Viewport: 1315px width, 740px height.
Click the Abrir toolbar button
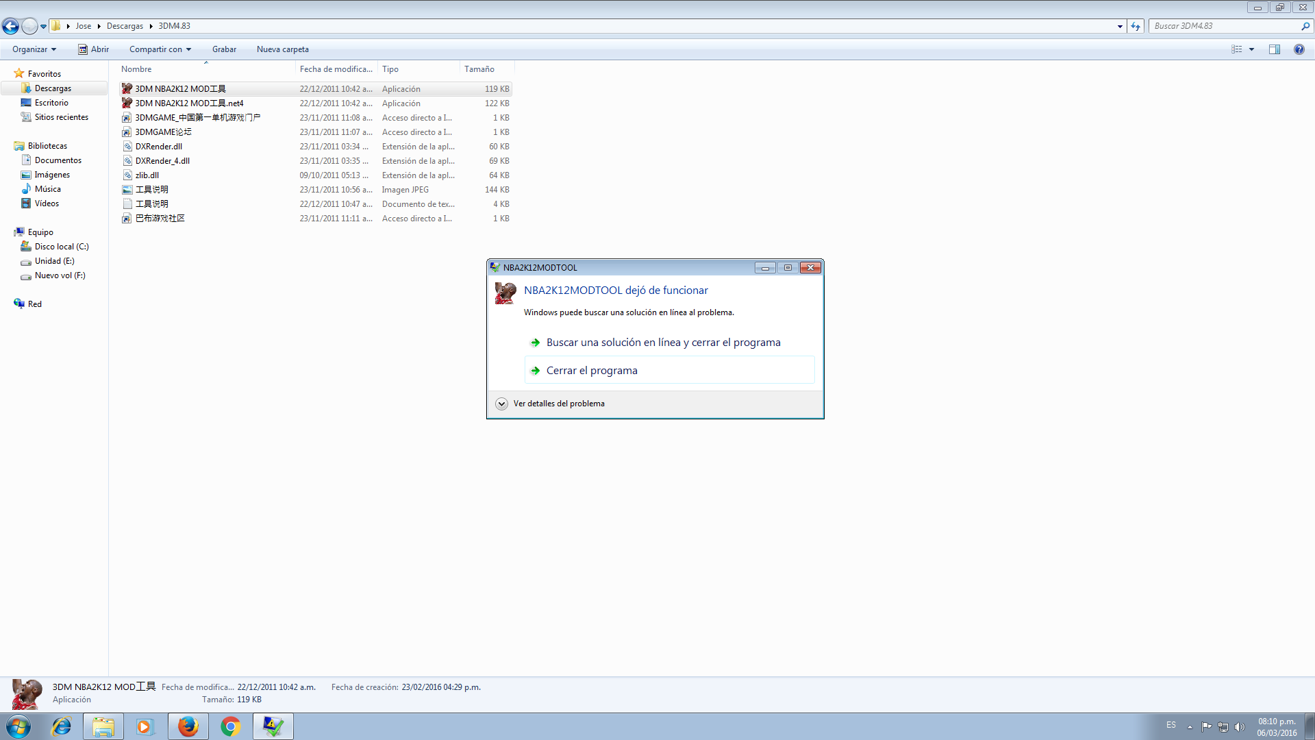[94, 49]
